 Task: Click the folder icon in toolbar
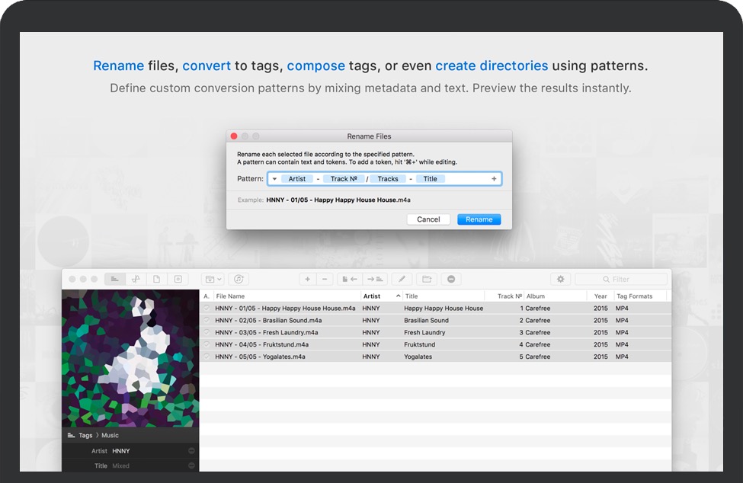pos(427,280)
